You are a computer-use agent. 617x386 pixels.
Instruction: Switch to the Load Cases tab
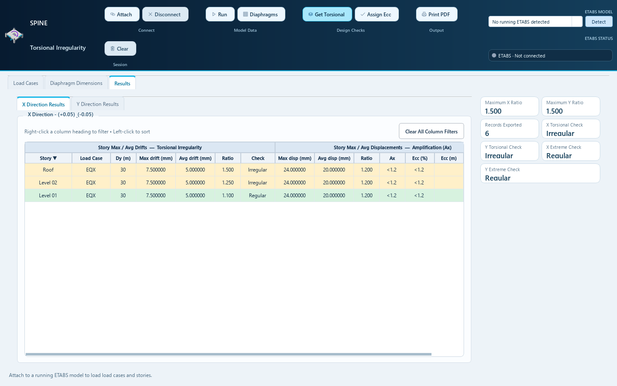pos(26,83)
